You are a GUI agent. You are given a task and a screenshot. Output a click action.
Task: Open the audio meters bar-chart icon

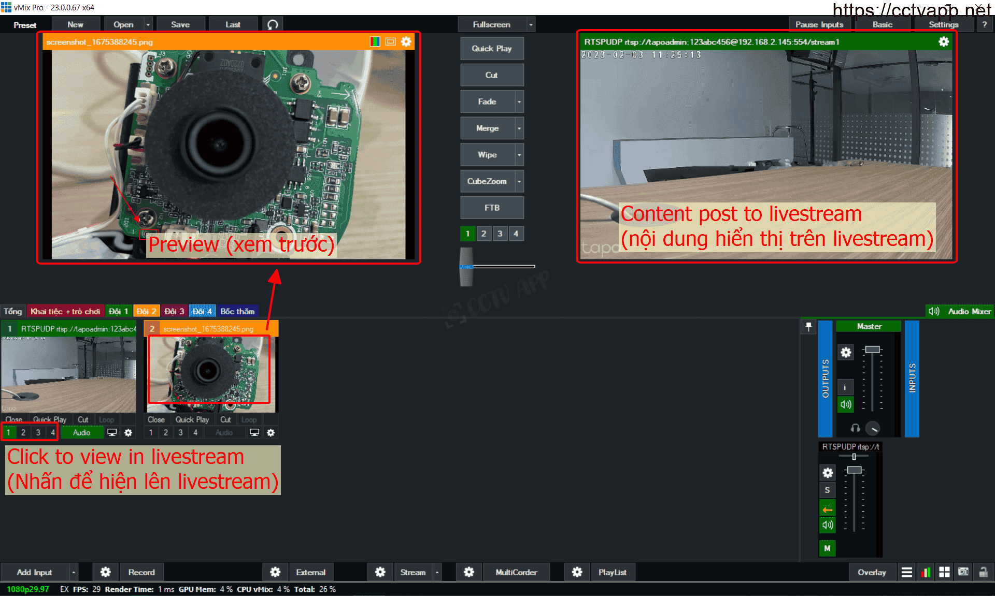click(926, 572)
